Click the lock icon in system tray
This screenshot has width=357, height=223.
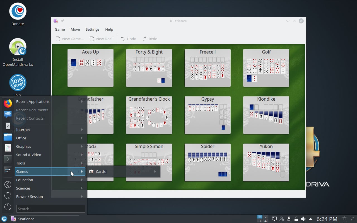coord(296,219)
